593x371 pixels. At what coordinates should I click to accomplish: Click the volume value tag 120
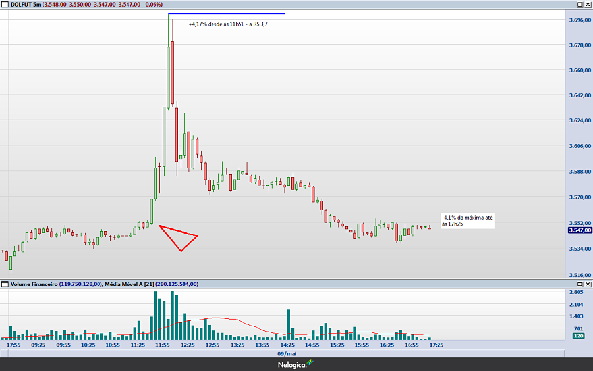(577, 336)
